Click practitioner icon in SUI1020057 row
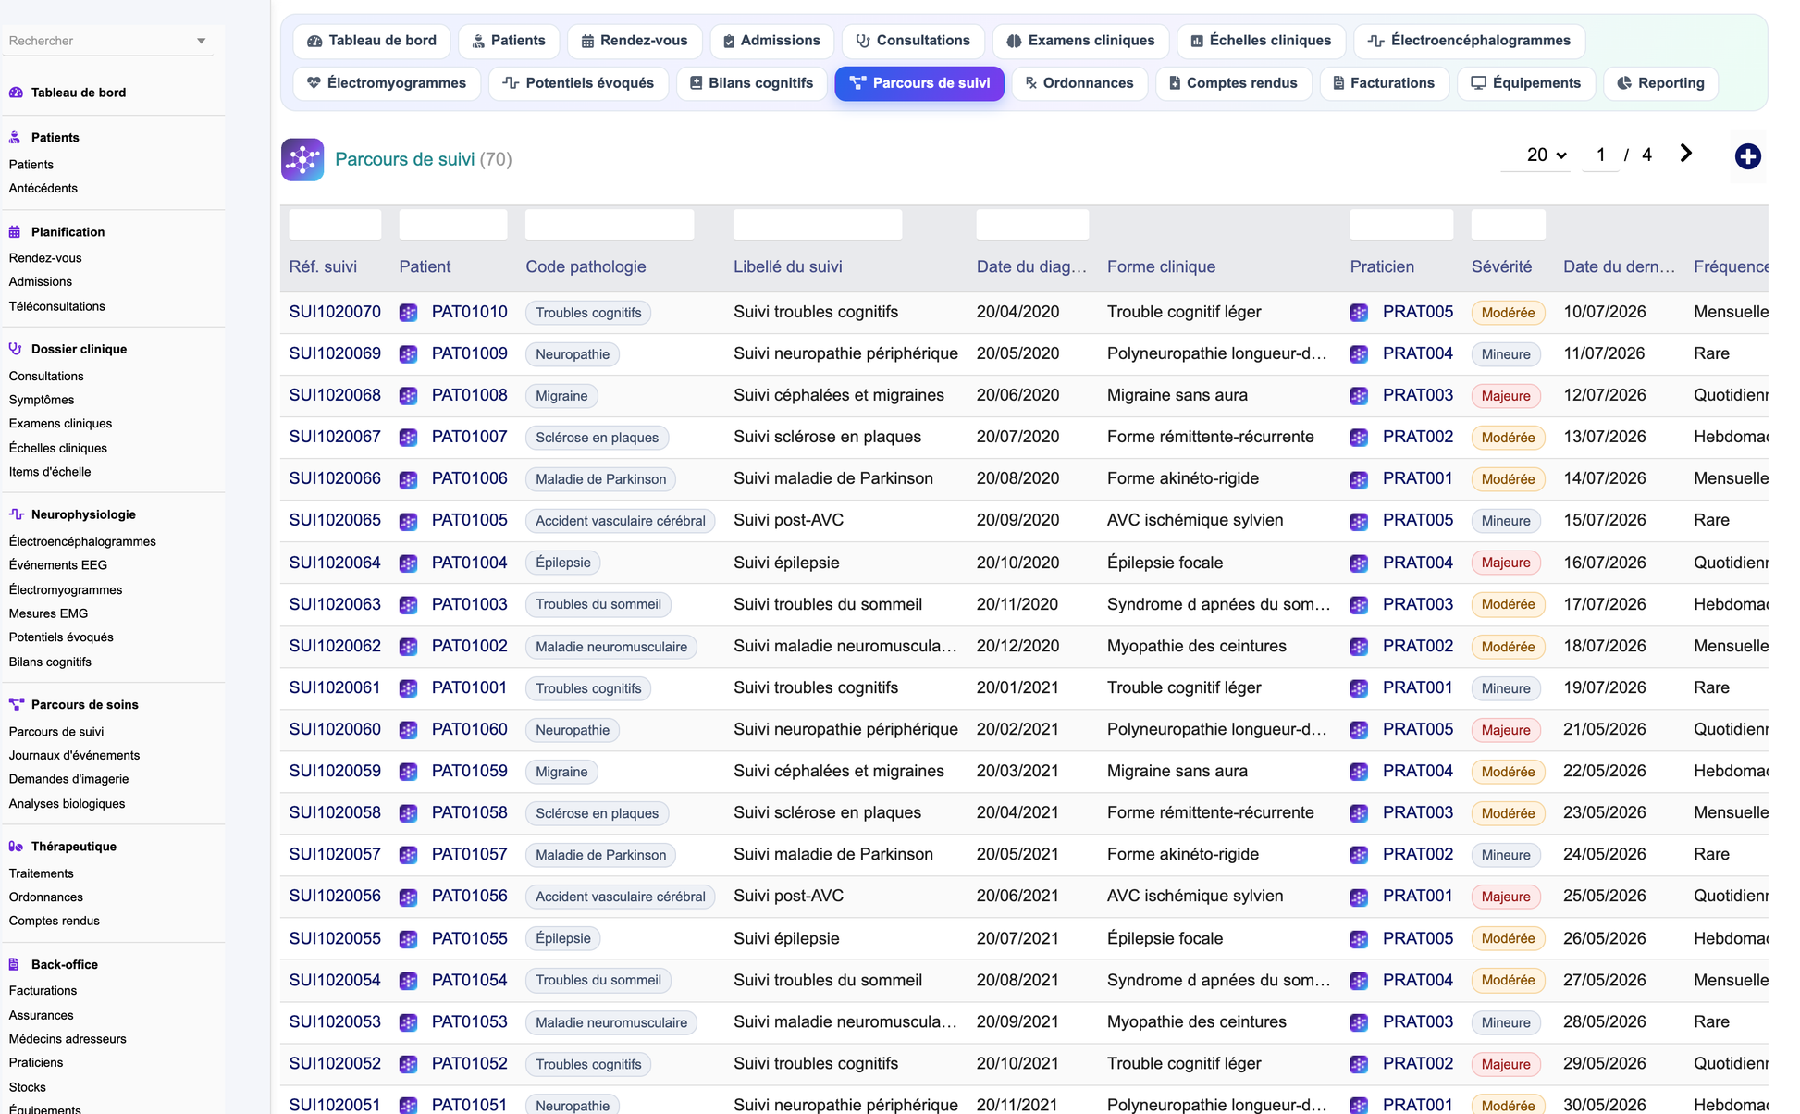 coord(1359,855)
